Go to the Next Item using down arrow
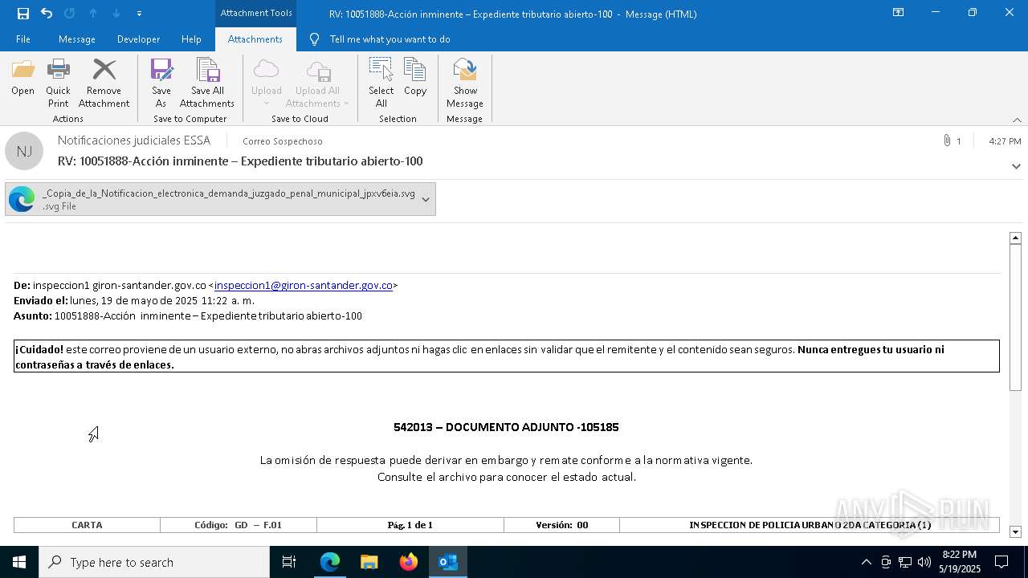1028x578 pixels. click(x=116, y=14)
